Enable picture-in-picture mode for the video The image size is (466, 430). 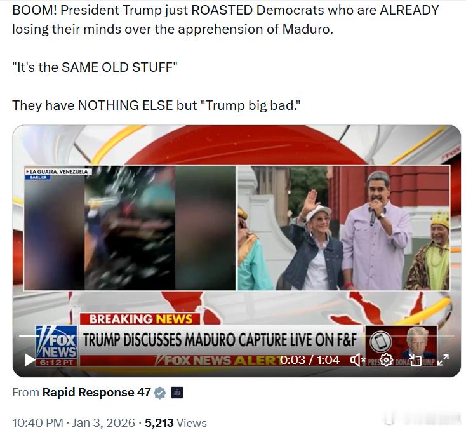(x=415, y=360)
